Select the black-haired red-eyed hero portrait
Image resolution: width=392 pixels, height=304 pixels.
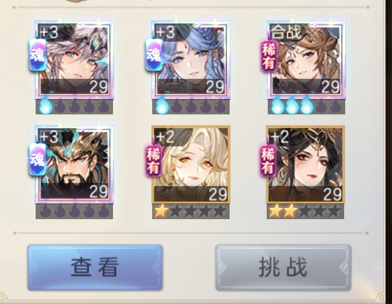click(x=305, y=165)
